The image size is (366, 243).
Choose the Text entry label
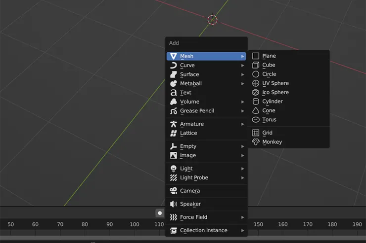coord(185,93)
